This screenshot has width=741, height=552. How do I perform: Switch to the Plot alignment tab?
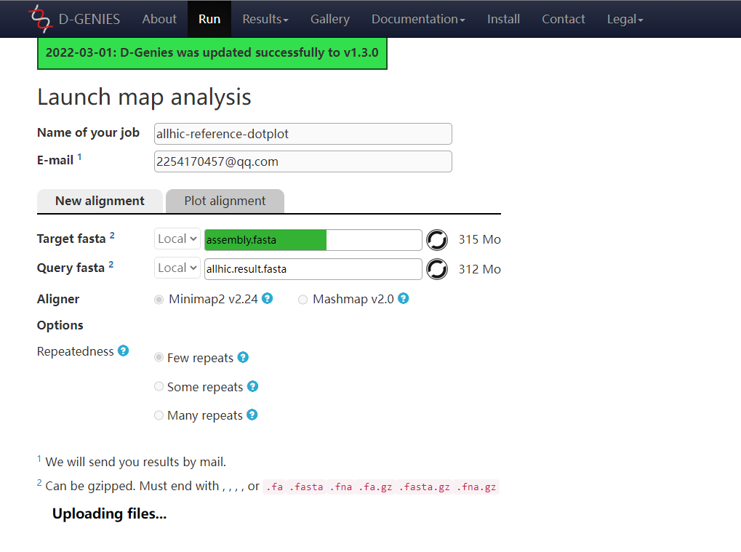pos(225,201)
